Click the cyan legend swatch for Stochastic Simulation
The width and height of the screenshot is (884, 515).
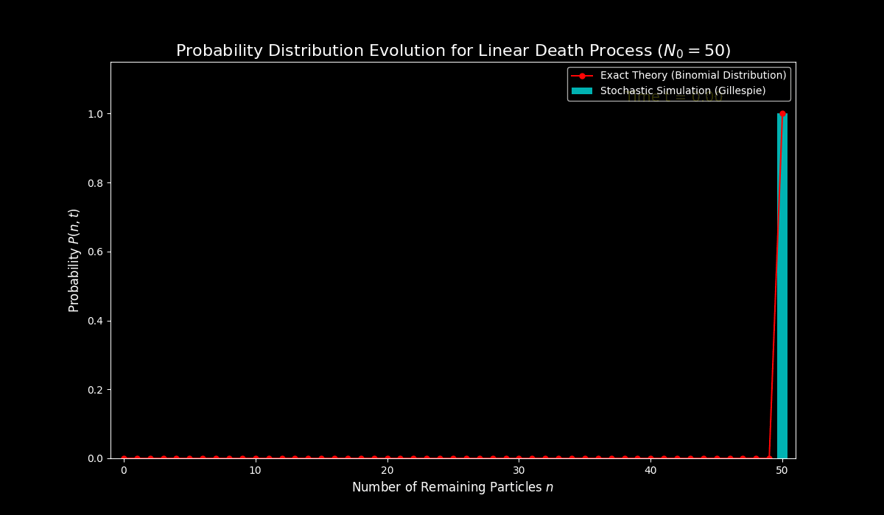(x=582, y=91)
